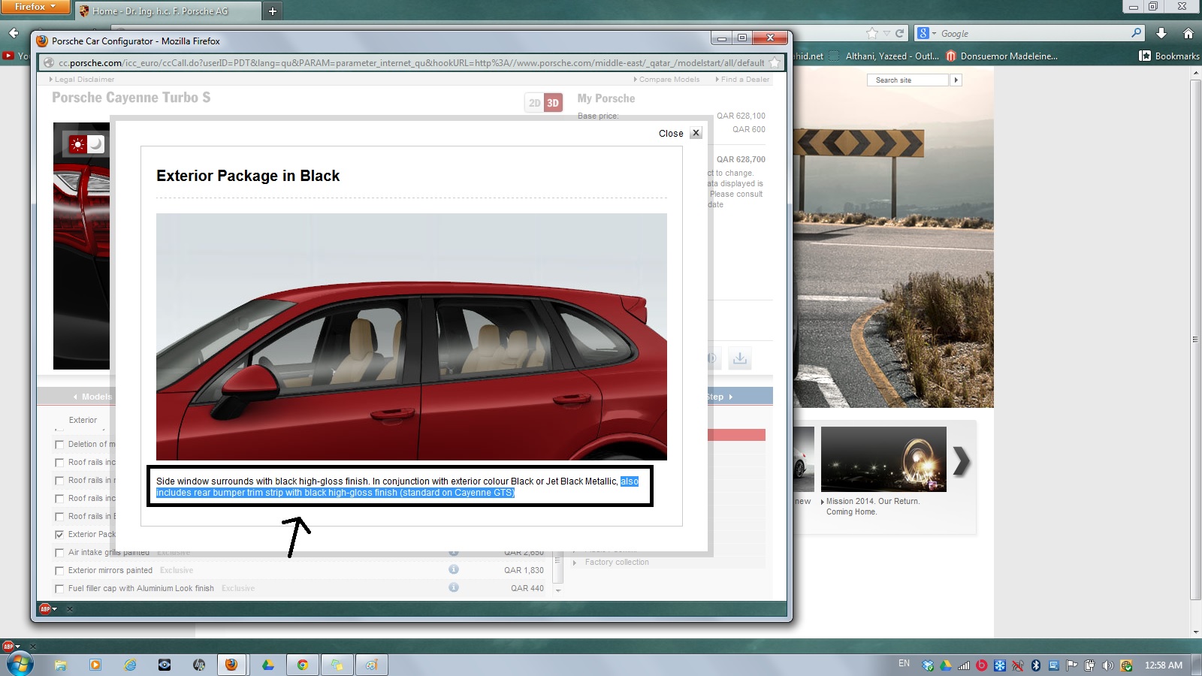The width and height of the screenshot is (1202, 676).
Task: Click the download icon beside the car preview
Action: pos(740,358)
